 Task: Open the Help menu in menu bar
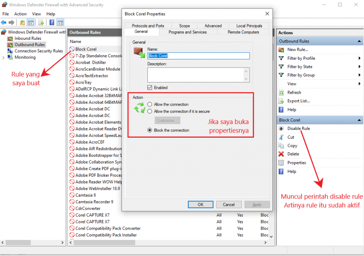point(50,14)
